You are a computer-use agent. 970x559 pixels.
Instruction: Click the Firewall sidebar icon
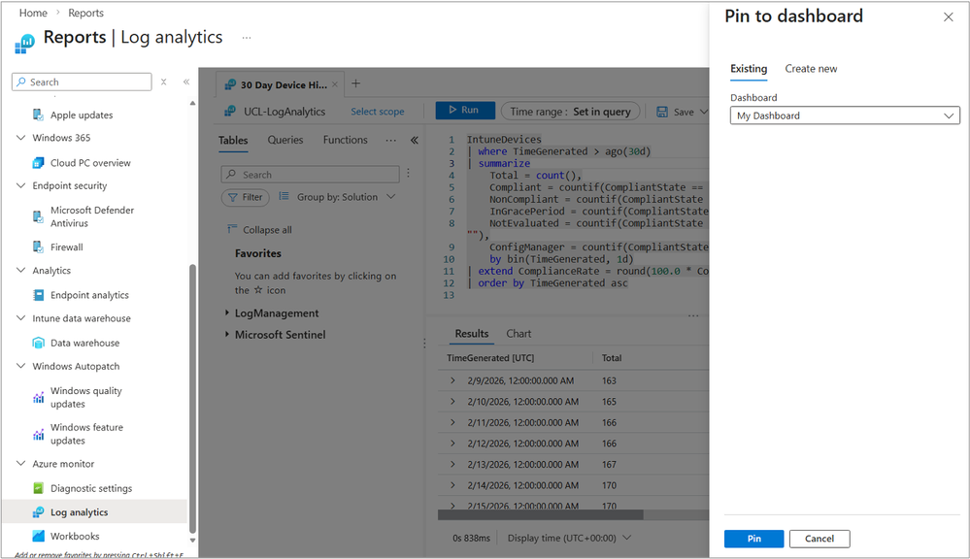[39, 247]
